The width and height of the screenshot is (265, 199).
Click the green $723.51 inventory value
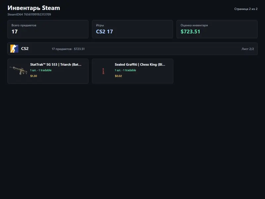point(190,32)
